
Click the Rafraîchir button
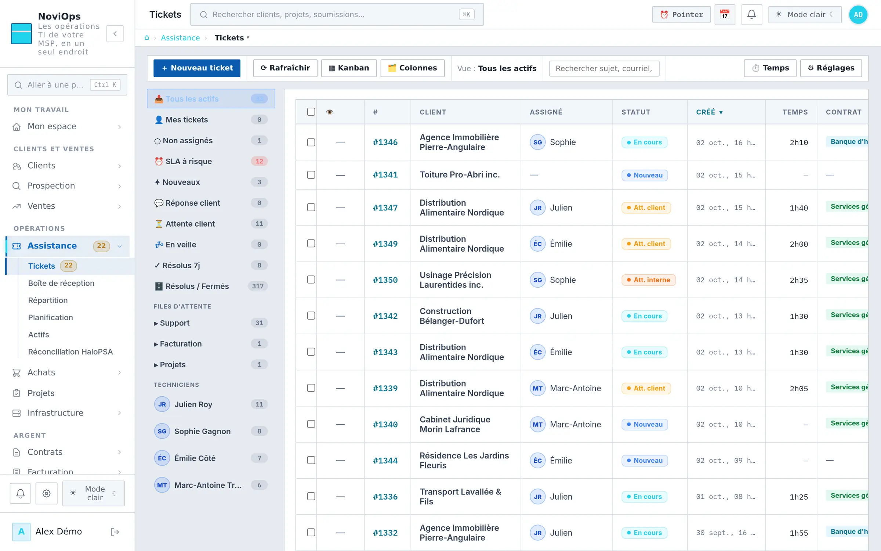point(285,68)
